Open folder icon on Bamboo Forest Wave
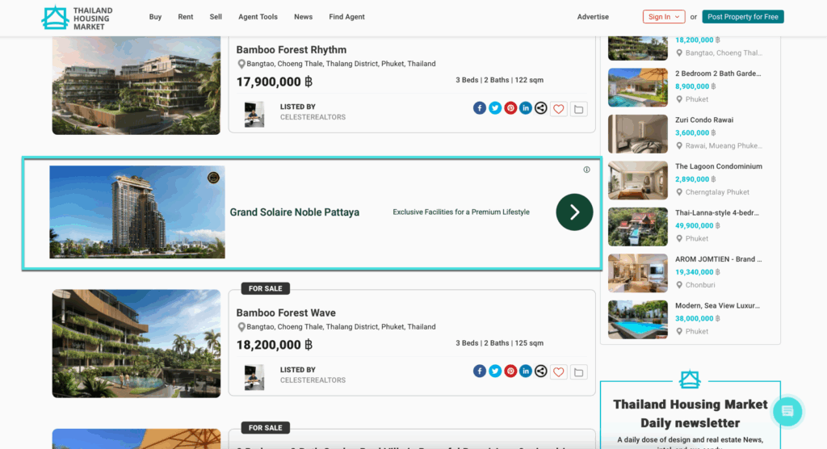This screenshot has height=449, width=827. [579, 372]
